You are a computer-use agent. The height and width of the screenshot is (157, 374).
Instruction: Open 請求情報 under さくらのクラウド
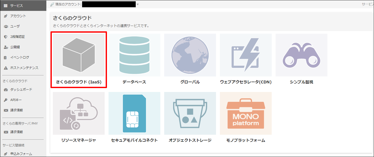[23, 110]
